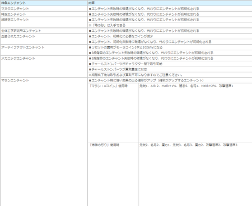Select the 生体工学研究所エンチャント row label
The width and height of the screenshot is (252, 206).
point(21,31)
